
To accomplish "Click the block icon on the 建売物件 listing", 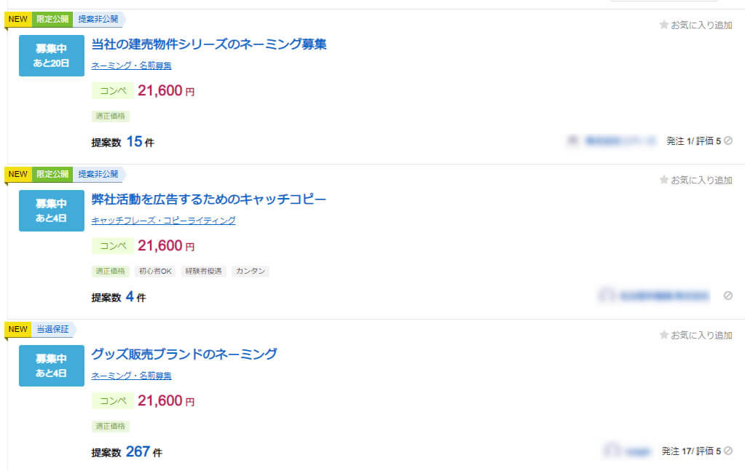I will 728,141.
